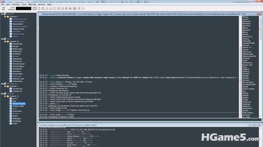The width and height of the screenshot is (263, 147).
Task: Collapse the Channel: 2 folder
Action: (5, 86)
